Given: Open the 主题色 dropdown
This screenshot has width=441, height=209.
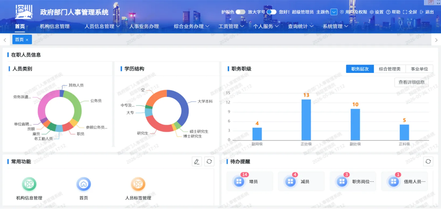Looking at the screenshot, I should coord(334,12).
